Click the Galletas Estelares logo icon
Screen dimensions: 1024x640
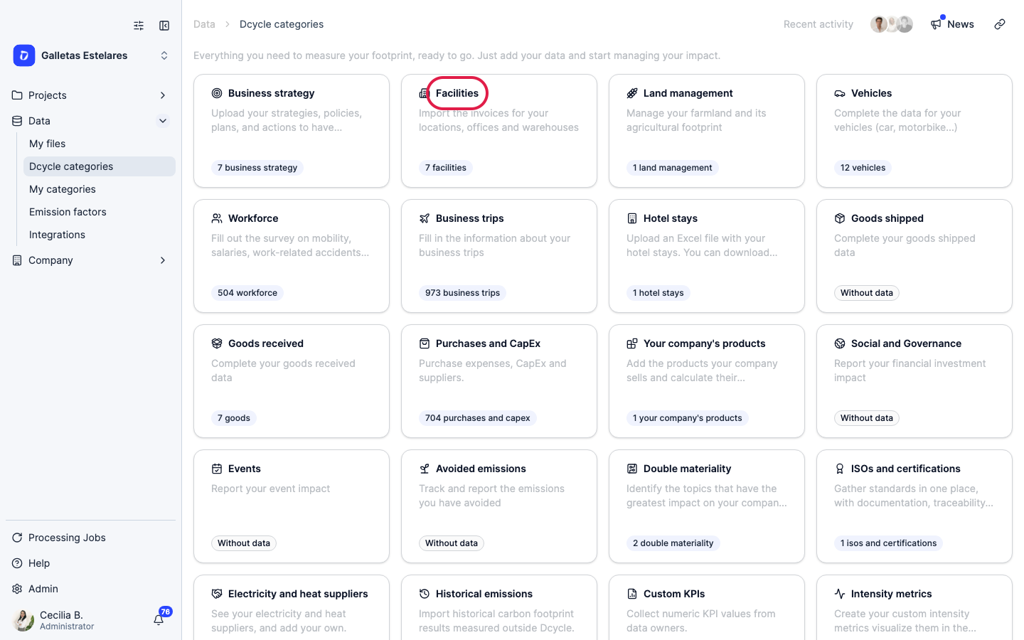tap(24, 55)
